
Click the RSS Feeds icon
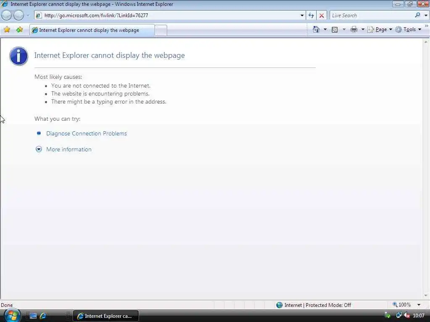335,30
